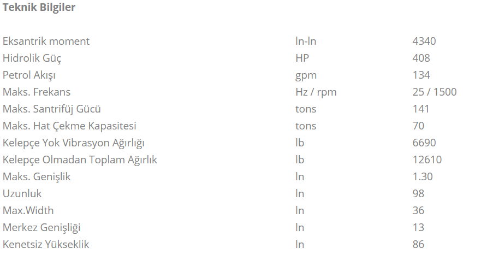Select the HP unit text
The height and width of the screenshot is (260, 481).
point(302,58)
